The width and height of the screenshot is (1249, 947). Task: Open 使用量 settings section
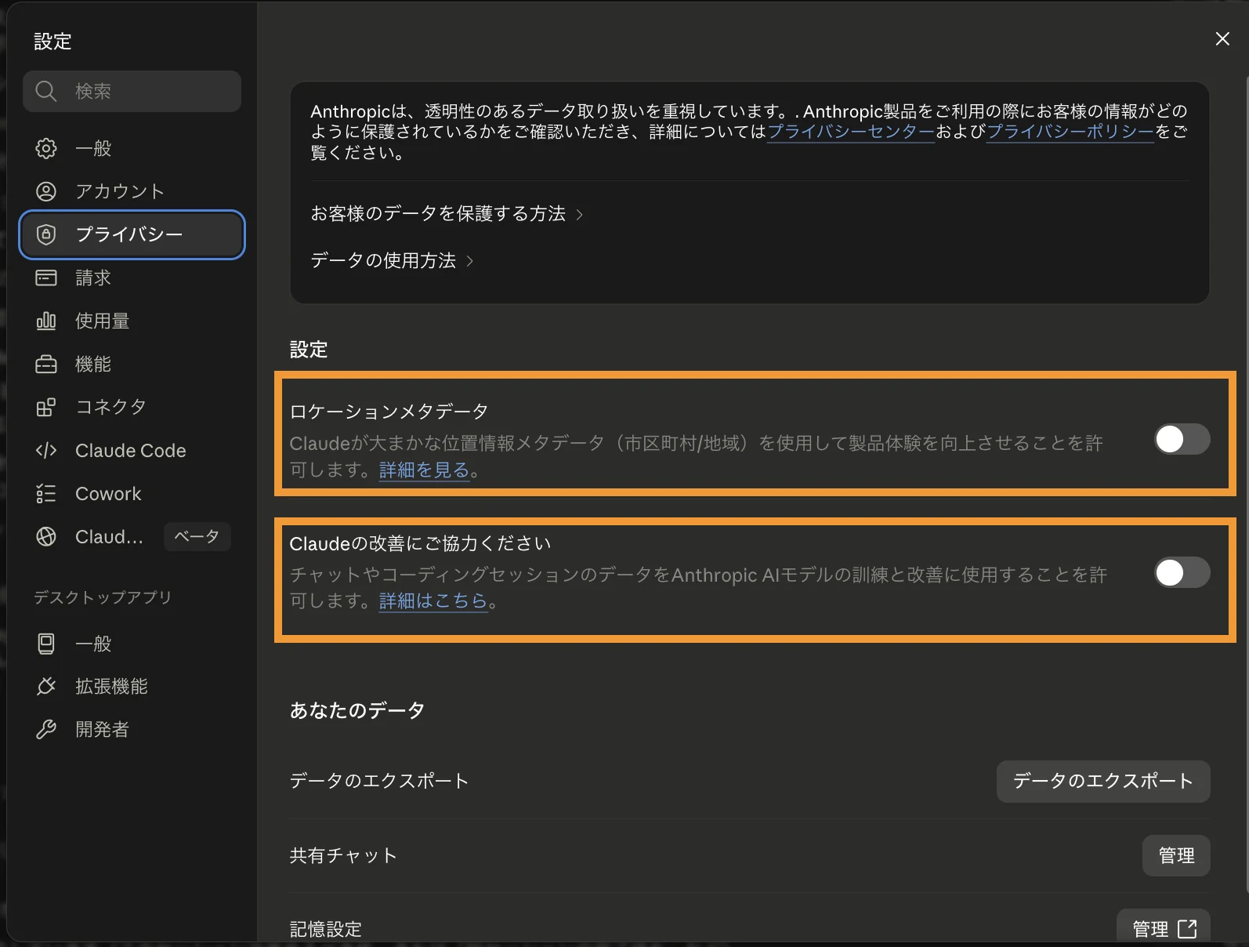pyautogui.click(x=132, y=321)
